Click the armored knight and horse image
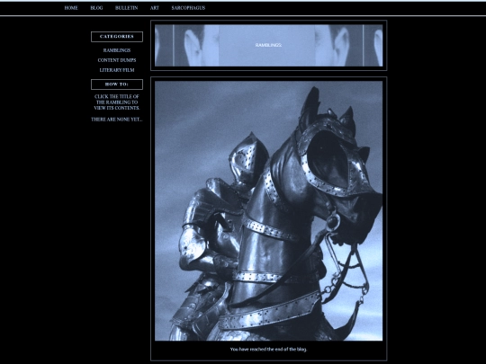 point(268,211)
